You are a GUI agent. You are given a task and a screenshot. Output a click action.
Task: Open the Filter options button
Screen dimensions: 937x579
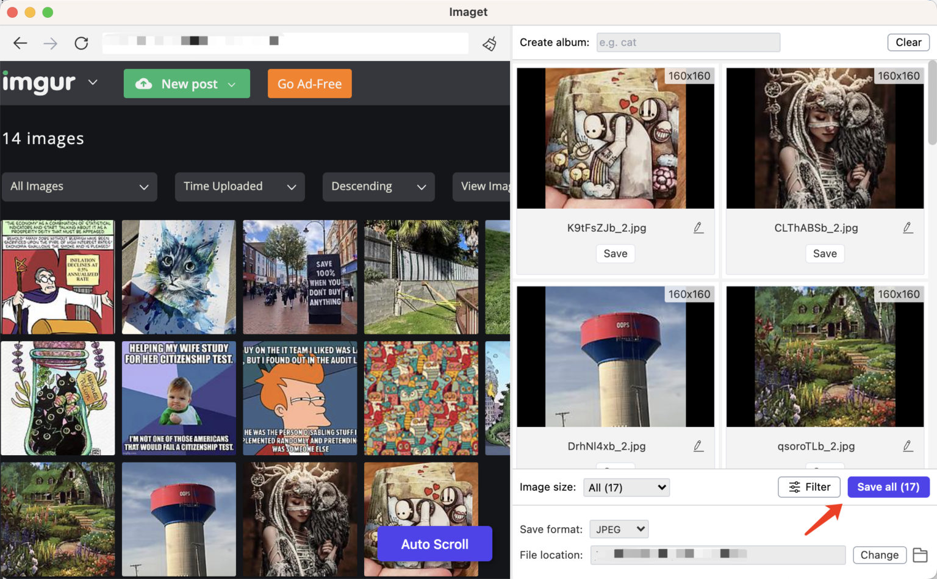click(x=809, y=487)
